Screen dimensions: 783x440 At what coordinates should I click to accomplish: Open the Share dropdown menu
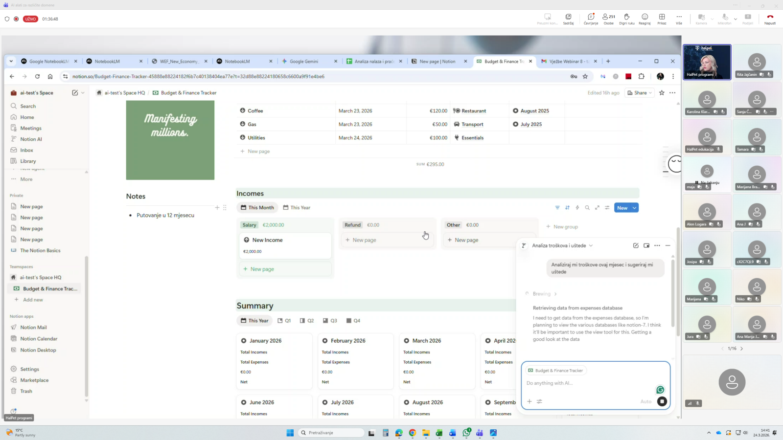tap(640, 93)
